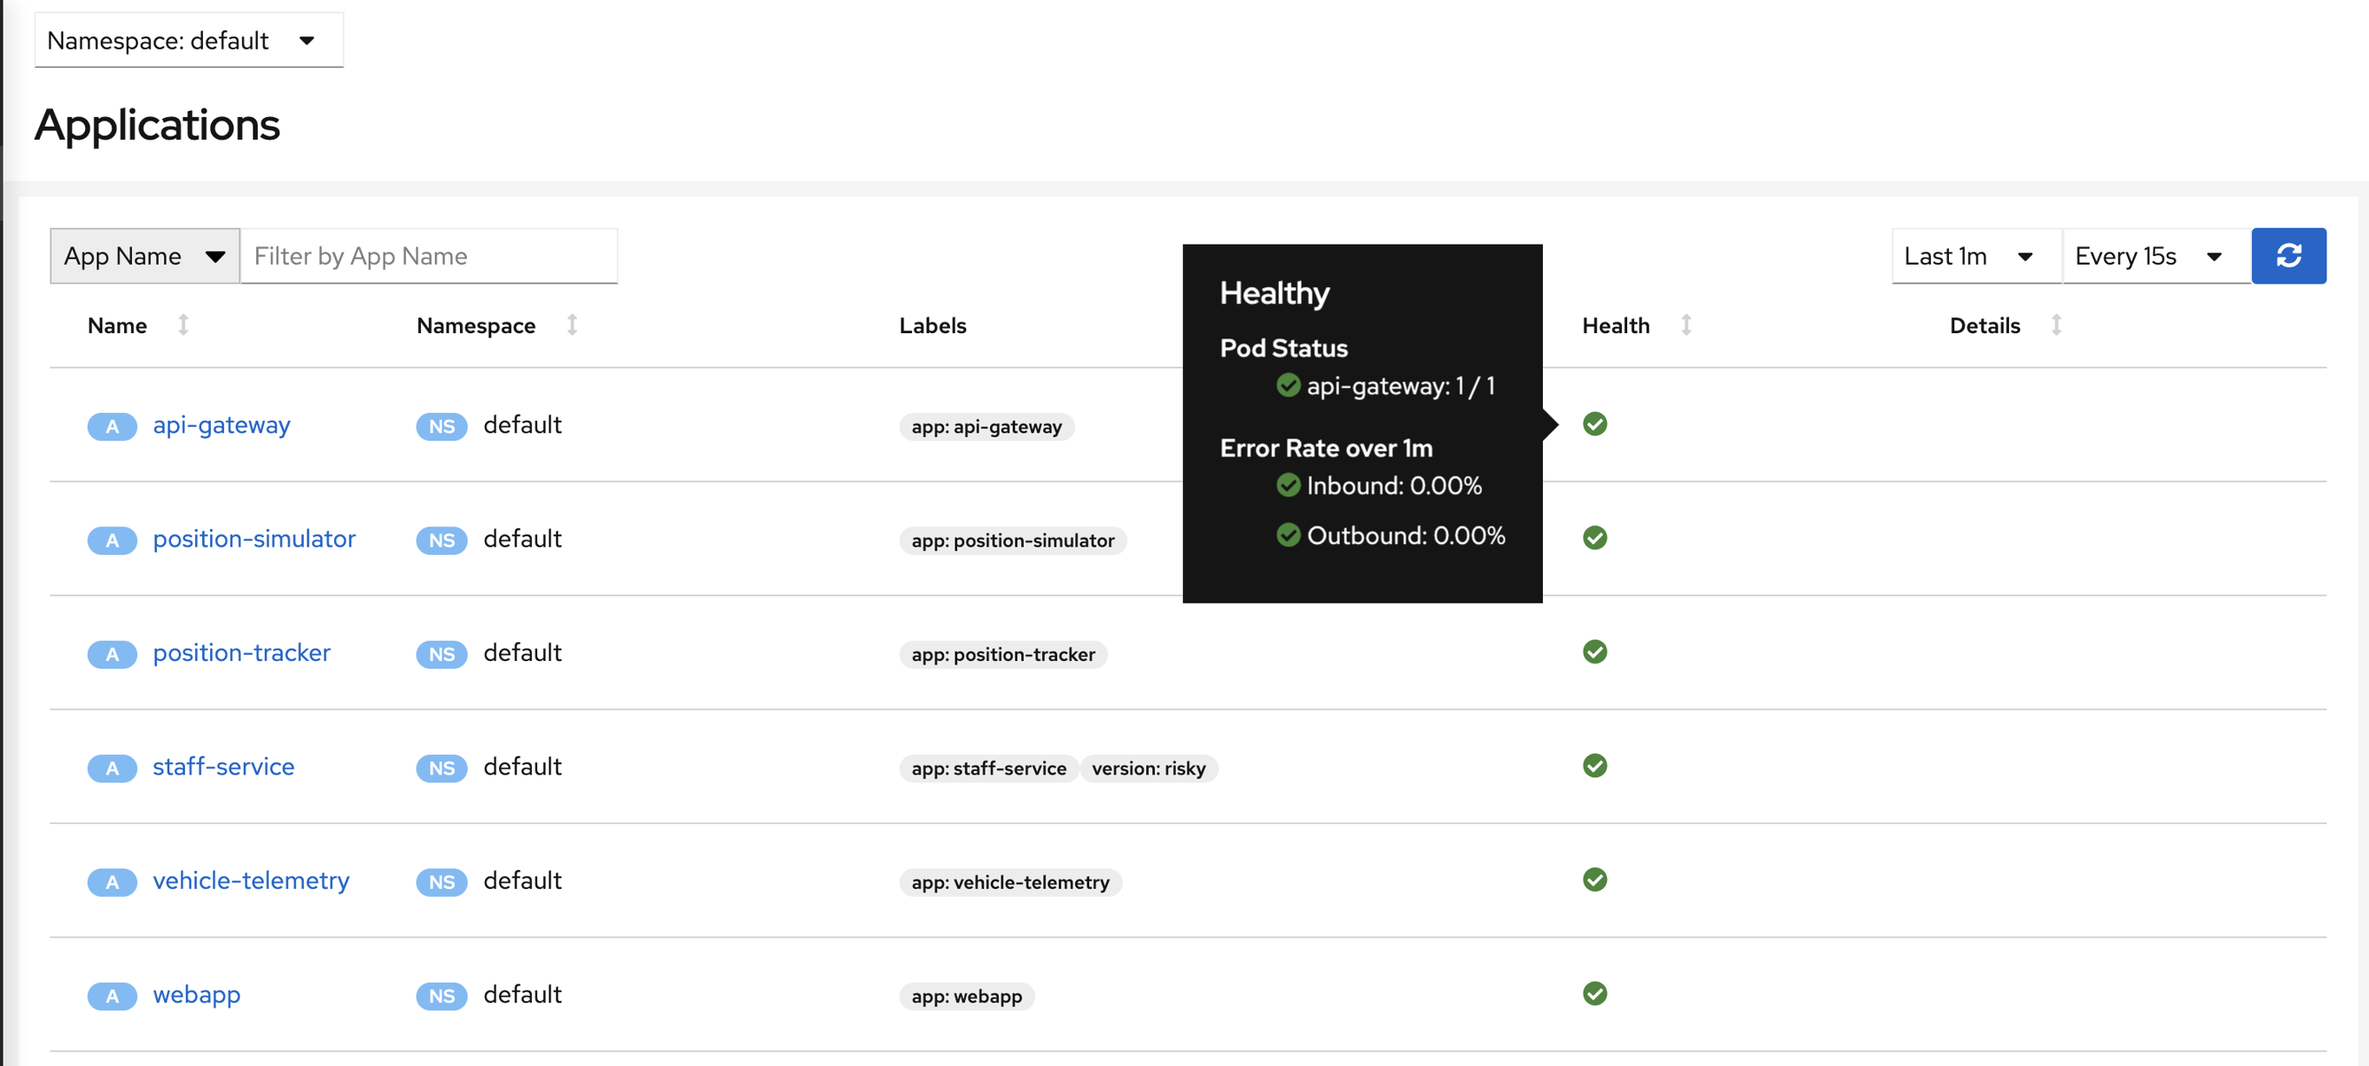The height and width of the screenshot is (1066, 2369).
Task: Select the 'version: risky' label chip
Action: [1150, 768]
